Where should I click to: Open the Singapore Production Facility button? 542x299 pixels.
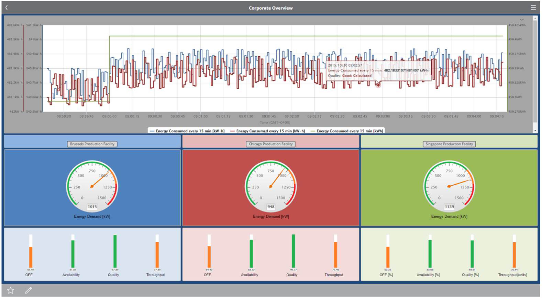pos(449,144)
